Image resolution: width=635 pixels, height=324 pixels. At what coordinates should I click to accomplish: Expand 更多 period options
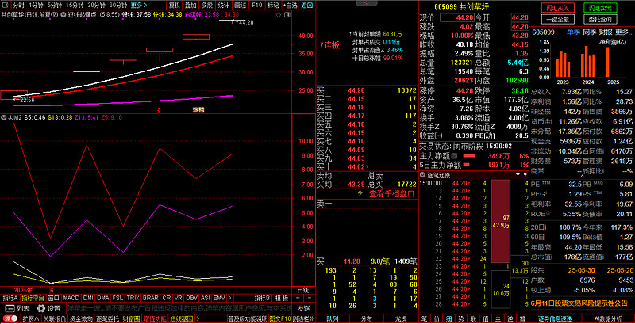pyautogui.click(x=139, y=6)
